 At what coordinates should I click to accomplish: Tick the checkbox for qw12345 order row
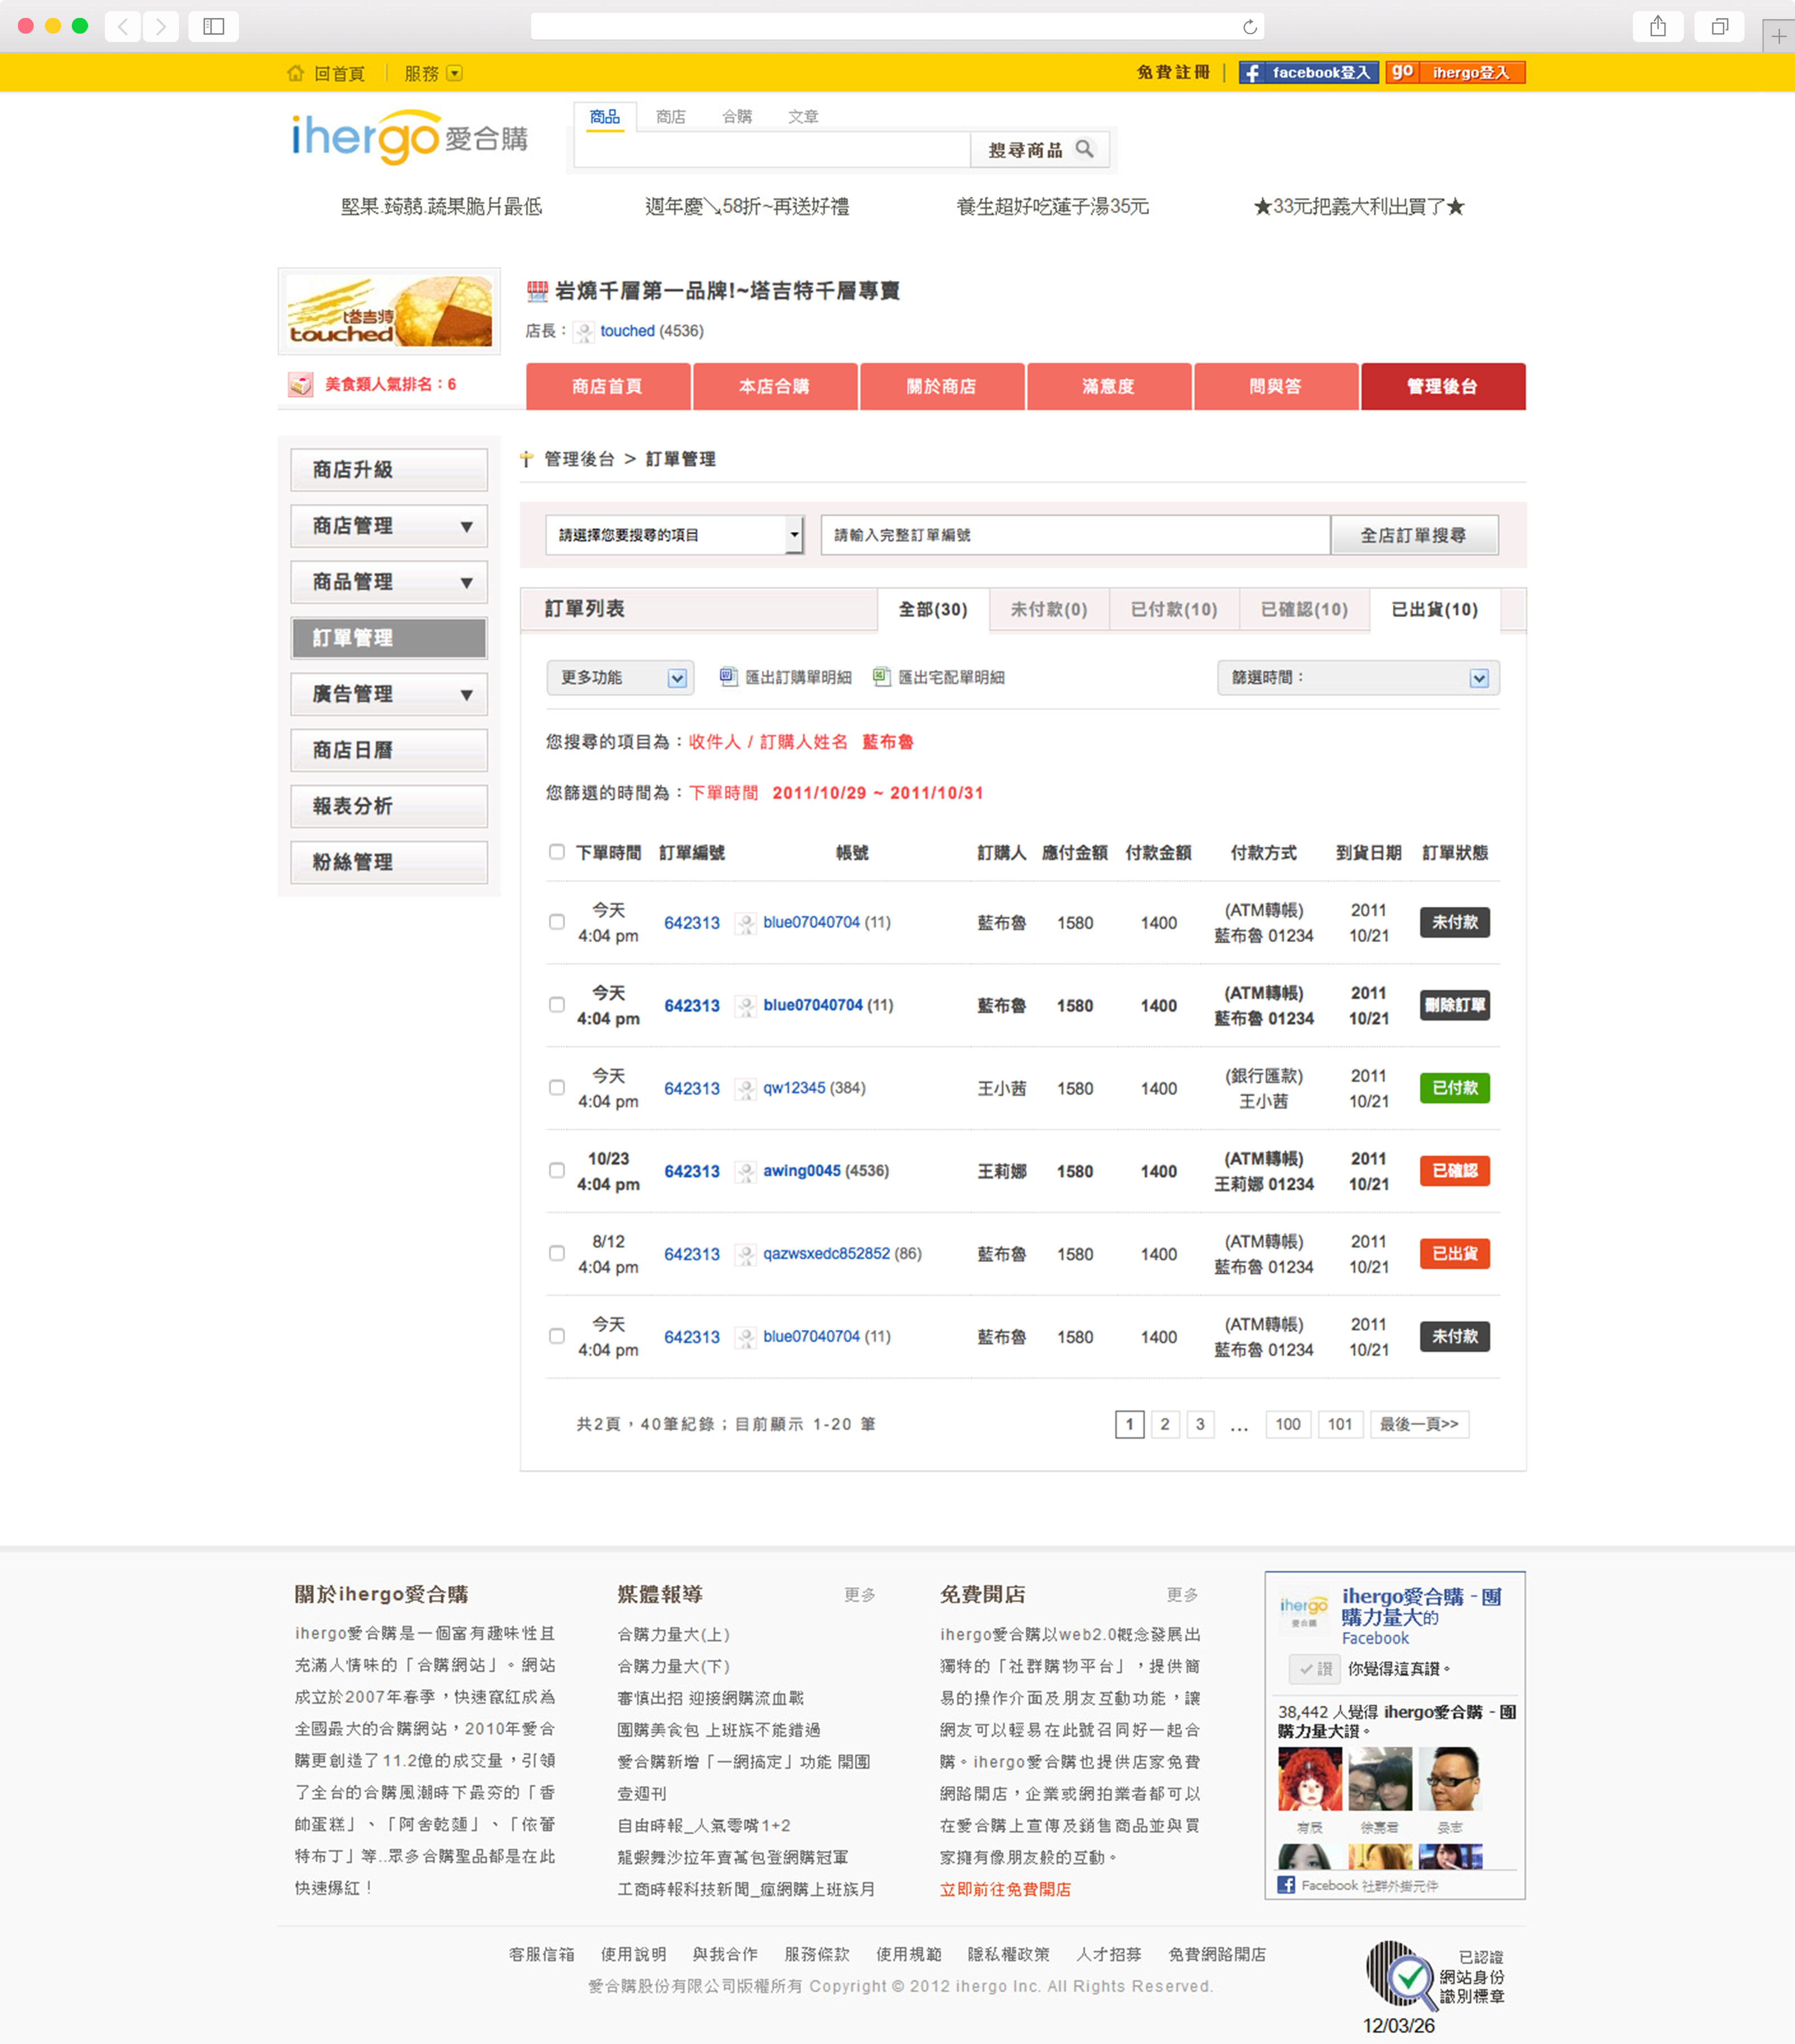click(556, 1087)
